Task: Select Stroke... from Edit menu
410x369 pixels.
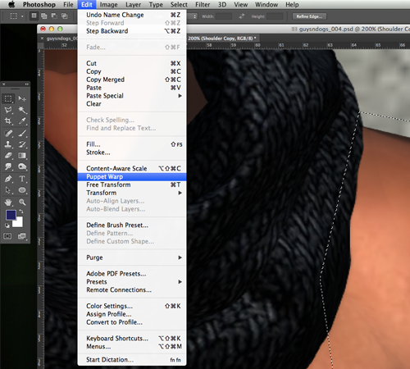Action: coord(132,153)
